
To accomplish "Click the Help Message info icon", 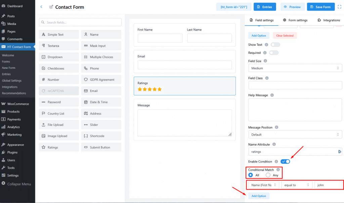I will pos(271,95).
